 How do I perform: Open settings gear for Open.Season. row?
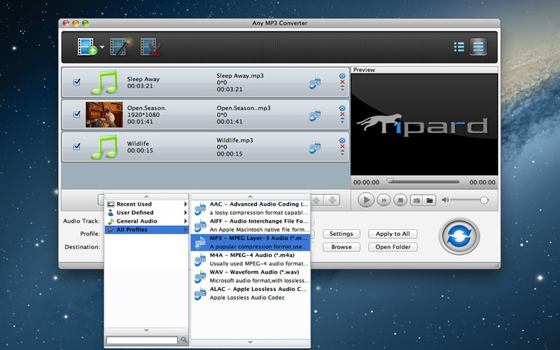pyautogui.click(x=342, y=108)
